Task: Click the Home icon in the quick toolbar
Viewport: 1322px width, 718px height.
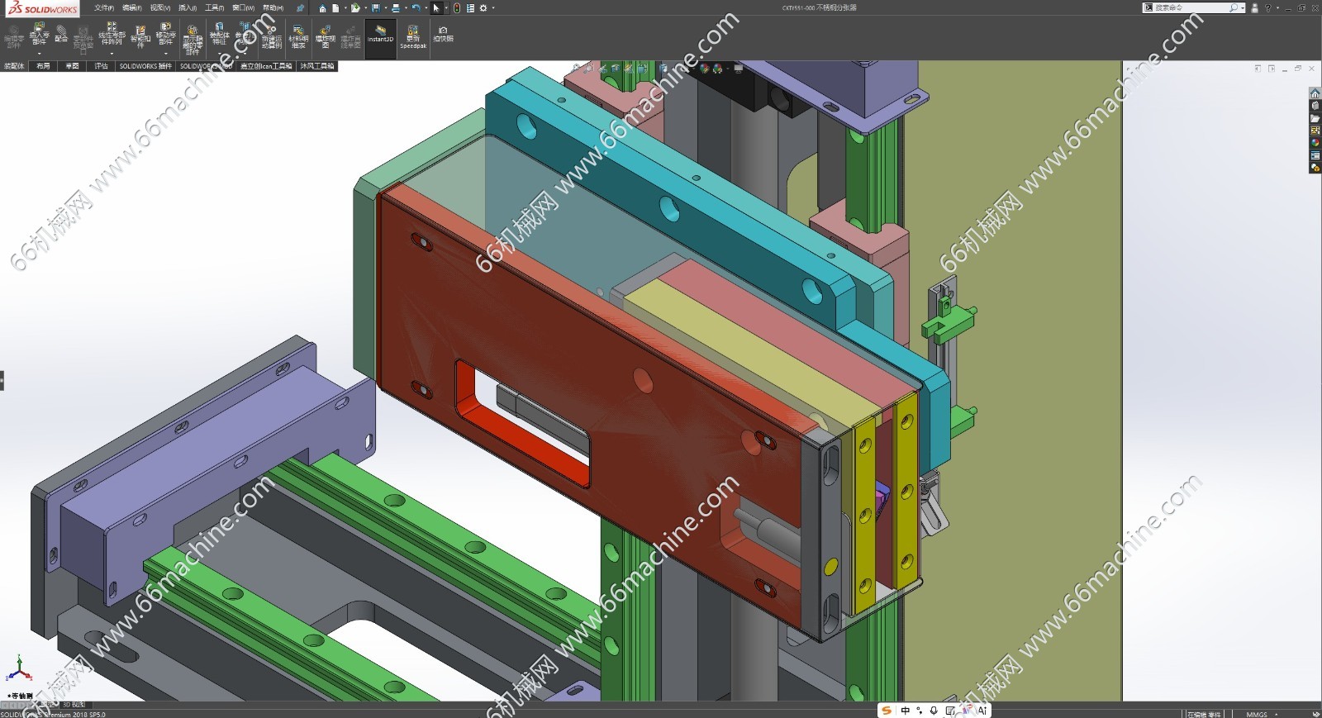Action: pos(322,8)
